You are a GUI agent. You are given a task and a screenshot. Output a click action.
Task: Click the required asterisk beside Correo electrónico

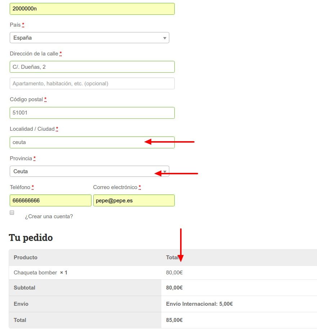[140, 187]
